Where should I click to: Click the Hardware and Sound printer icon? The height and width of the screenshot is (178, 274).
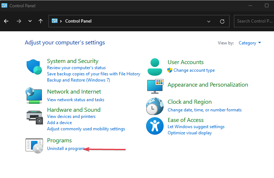[x=35, y=117]
